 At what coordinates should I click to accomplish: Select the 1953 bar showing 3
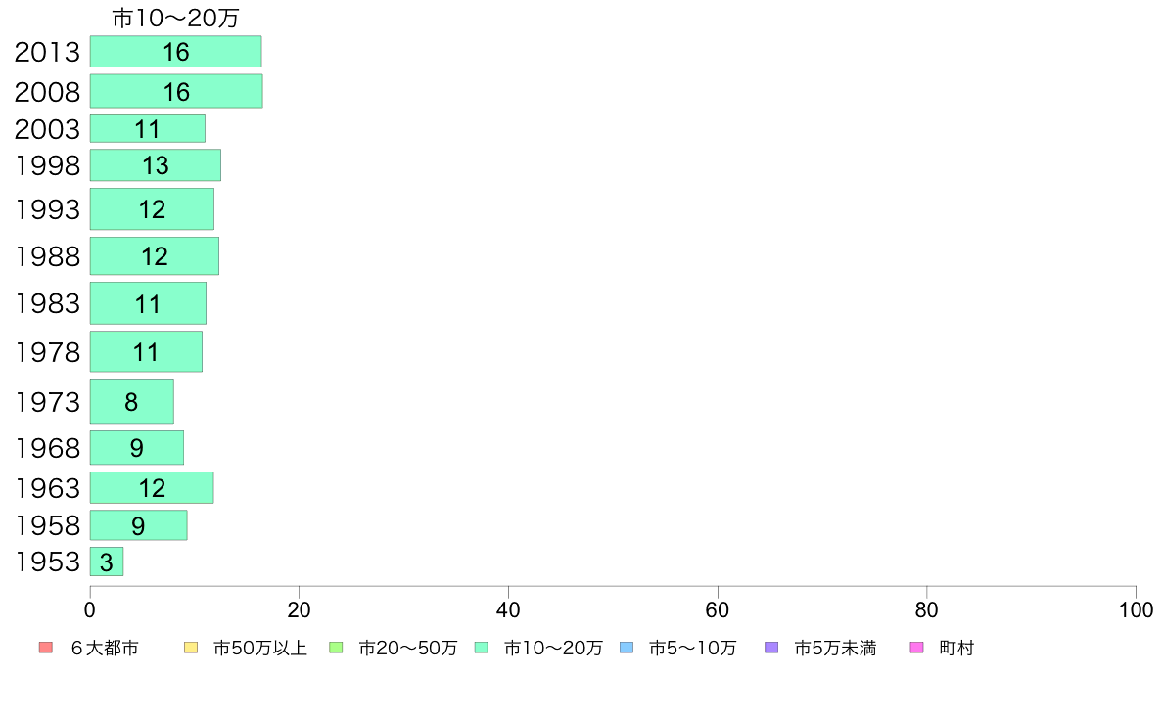click(x=107, y=562)
